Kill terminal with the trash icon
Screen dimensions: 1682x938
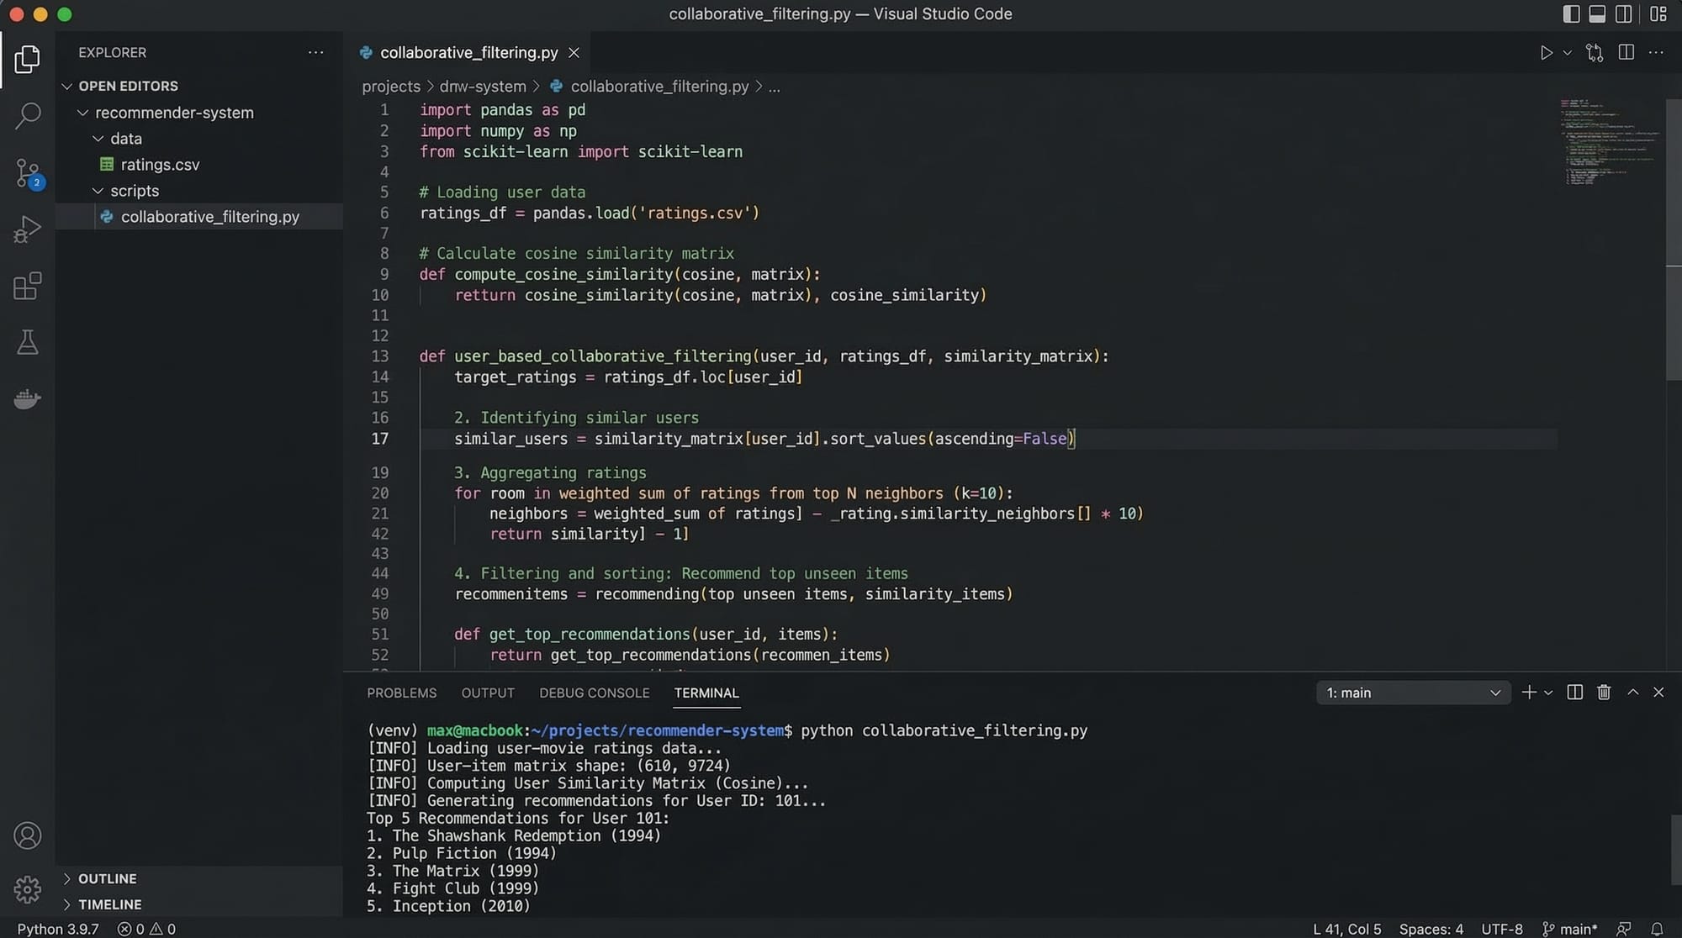1604,693
